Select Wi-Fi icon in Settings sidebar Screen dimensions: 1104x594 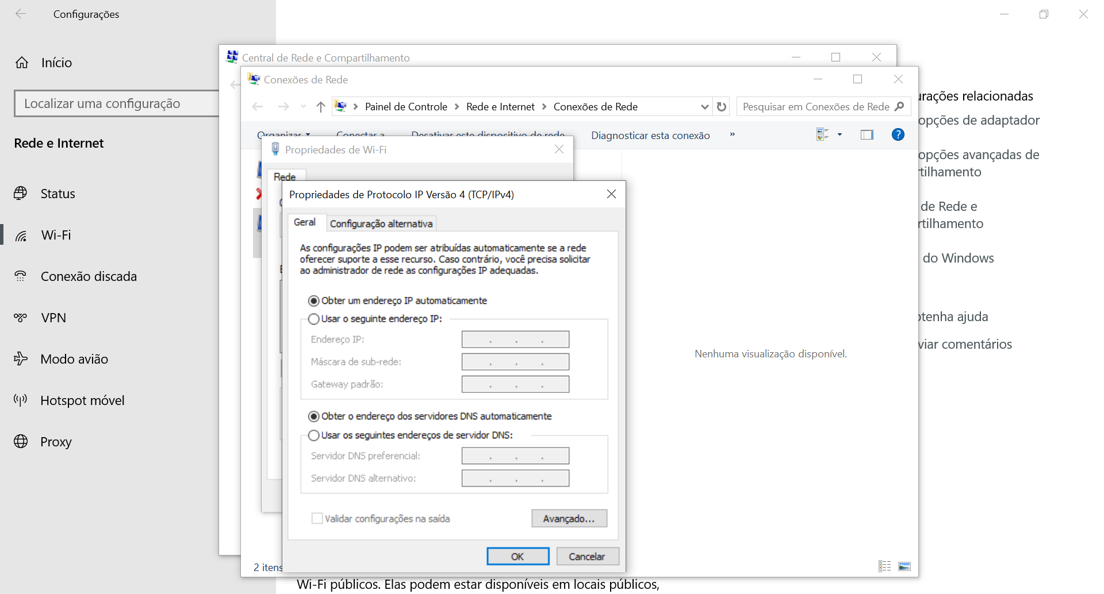(21, 236)
